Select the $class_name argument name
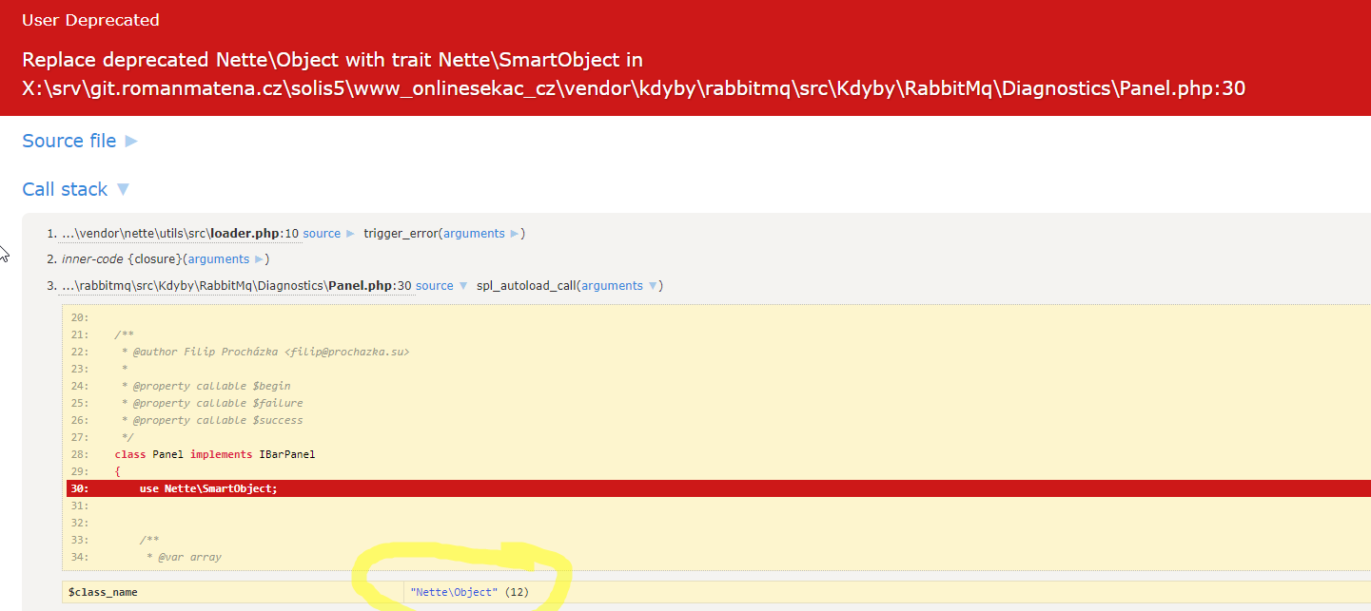 (x=103, y=592)
